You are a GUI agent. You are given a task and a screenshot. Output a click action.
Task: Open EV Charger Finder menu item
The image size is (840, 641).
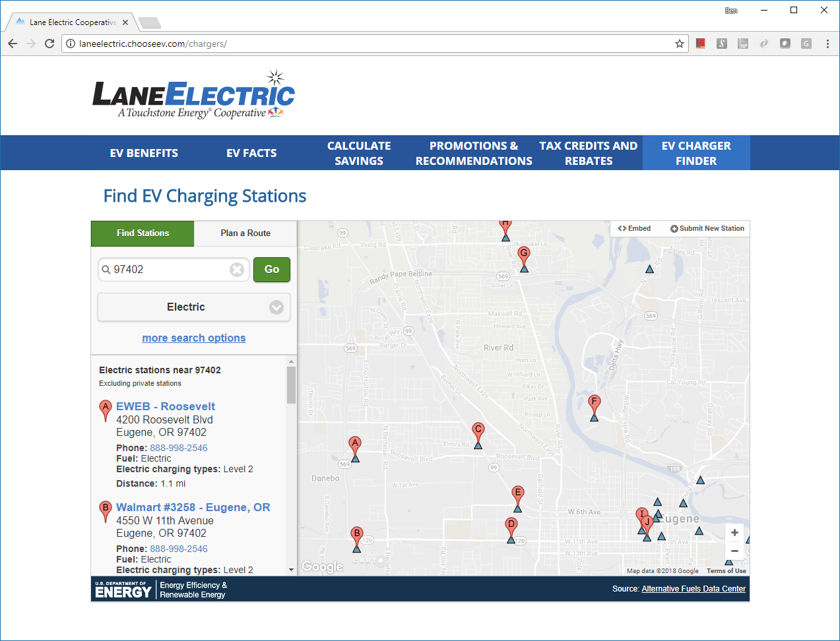696,153
